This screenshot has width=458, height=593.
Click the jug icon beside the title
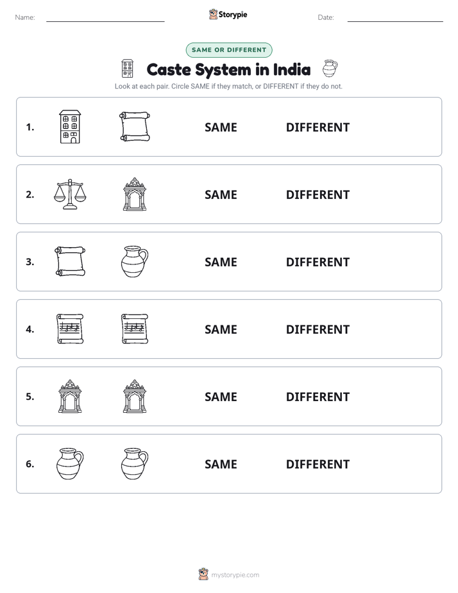point(330,69)
